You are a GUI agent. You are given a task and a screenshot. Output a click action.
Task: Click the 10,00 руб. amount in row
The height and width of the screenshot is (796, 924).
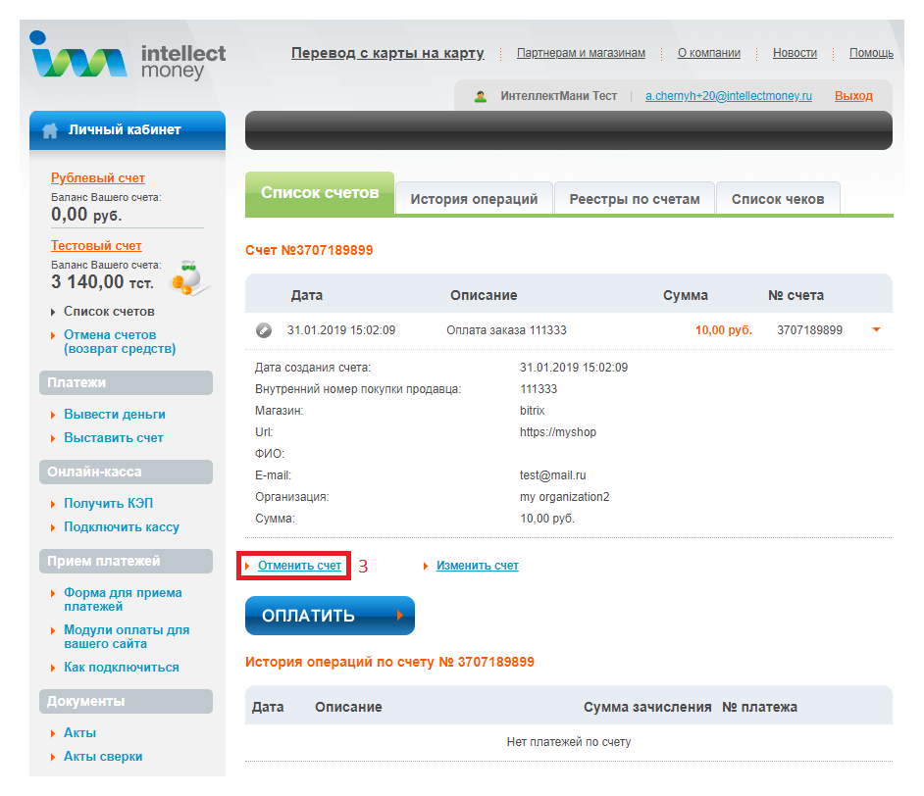724,330
